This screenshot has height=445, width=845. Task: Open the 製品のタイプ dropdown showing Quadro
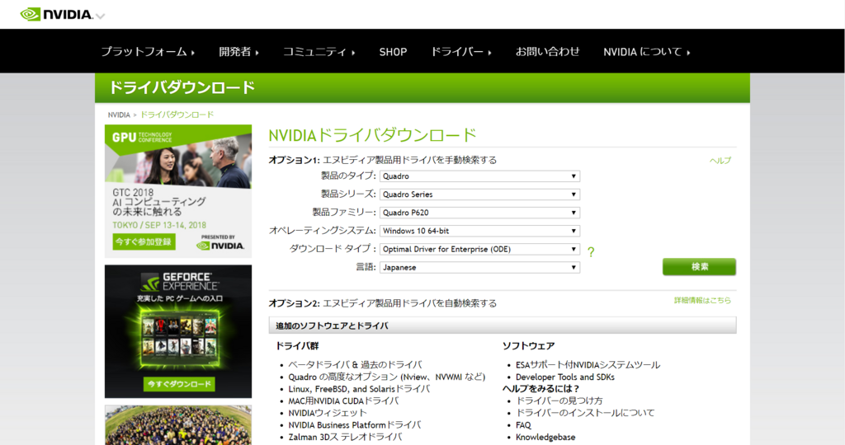(x=479, y=176)
